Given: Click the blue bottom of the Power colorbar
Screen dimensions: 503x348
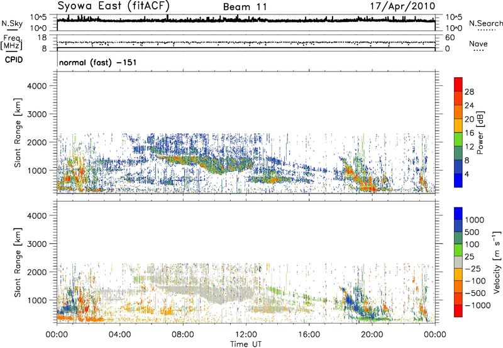Looking at the screenshot, I should [458, 180].
